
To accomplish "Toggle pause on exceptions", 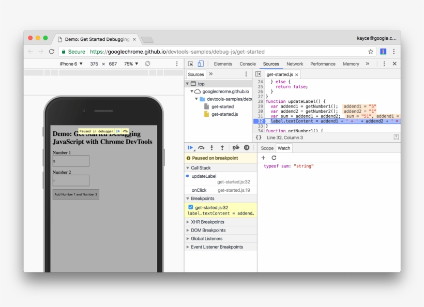I will coord(247,148).
